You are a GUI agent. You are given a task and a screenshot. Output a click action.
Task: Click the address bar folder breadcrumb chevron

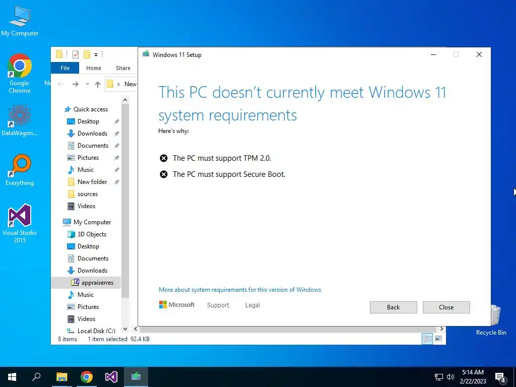coord(118,84)
